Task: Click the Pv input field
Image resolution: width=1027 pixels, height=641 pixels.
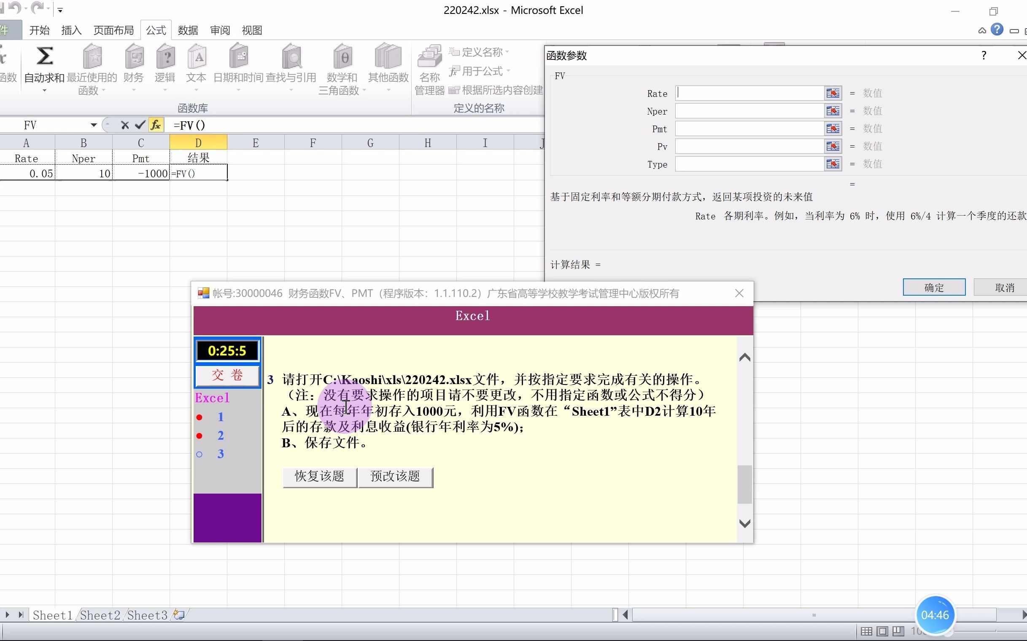Action: click(749, 146)
